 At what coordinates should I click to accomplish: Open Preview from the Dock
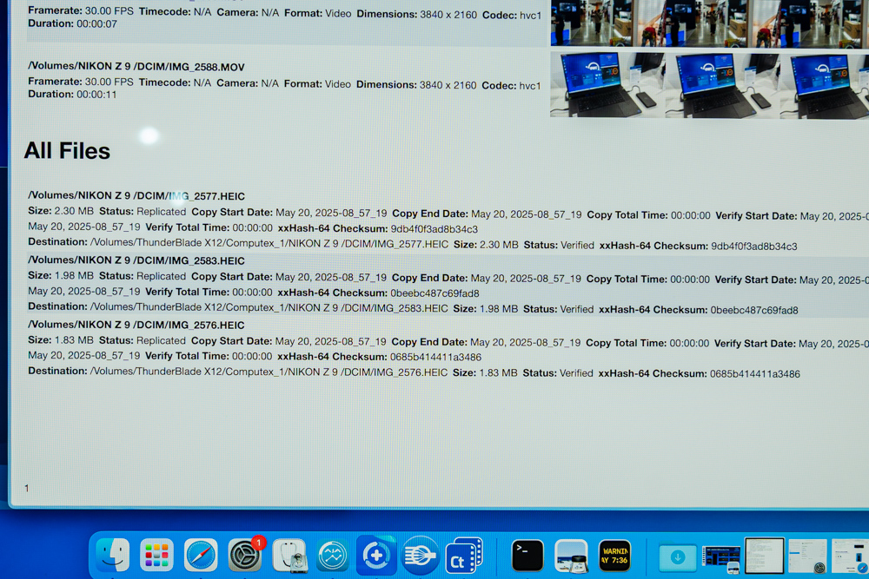[571, 556]
